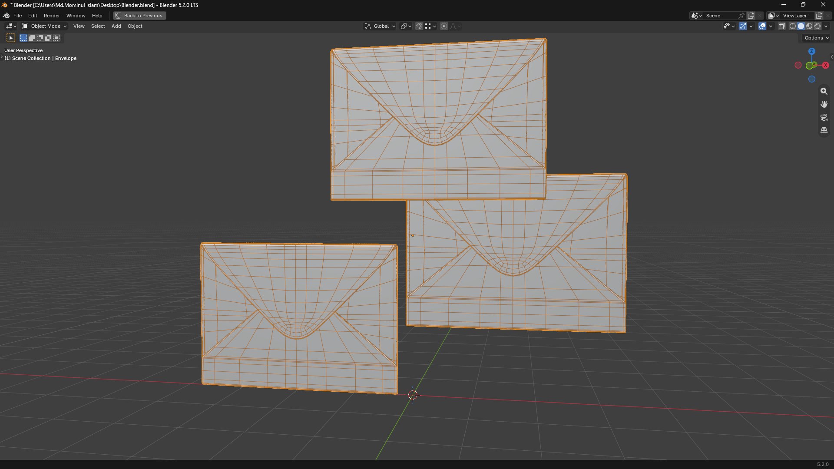The width and height of the screenshot is (834, 469).
Task: Toggle viewport overlays
Action: click(x=762, y=26)
